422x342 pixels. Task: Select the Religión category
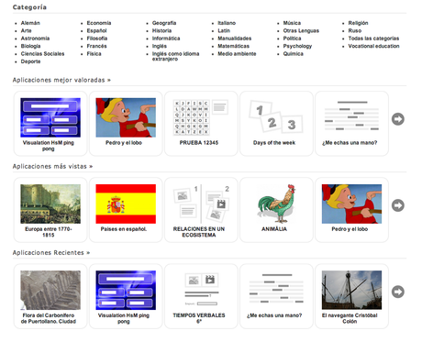[x=358, y=23]
